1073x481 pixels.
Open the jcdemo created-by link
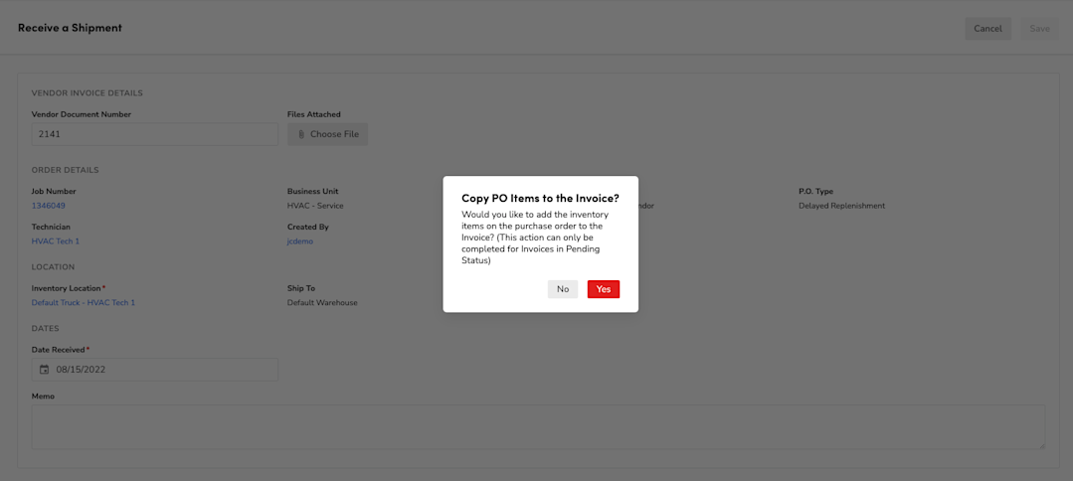coord(299,241)
